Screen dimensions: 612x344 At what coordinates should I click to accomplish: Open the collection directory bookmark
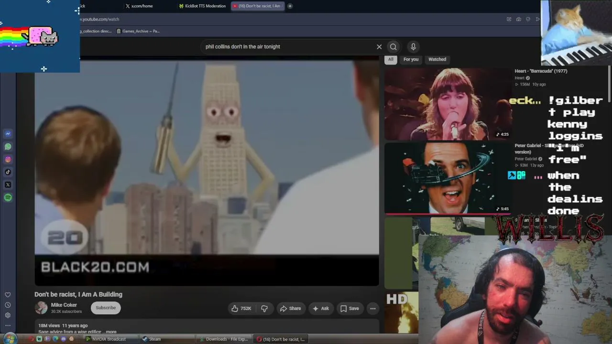[96, 31]
